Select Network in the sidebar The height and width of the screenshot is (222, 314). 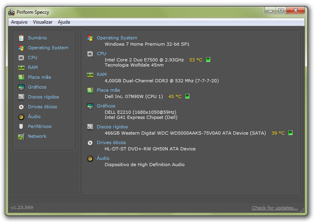point(37,136)
